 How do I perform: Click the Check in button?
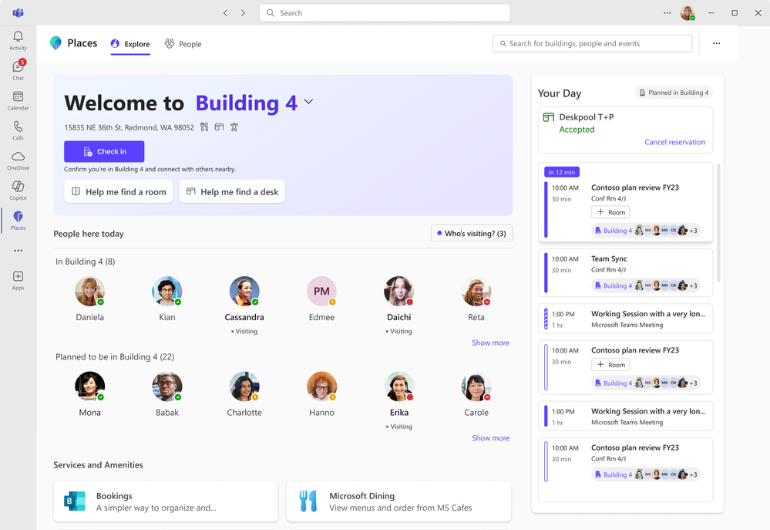tap(104, 151)
